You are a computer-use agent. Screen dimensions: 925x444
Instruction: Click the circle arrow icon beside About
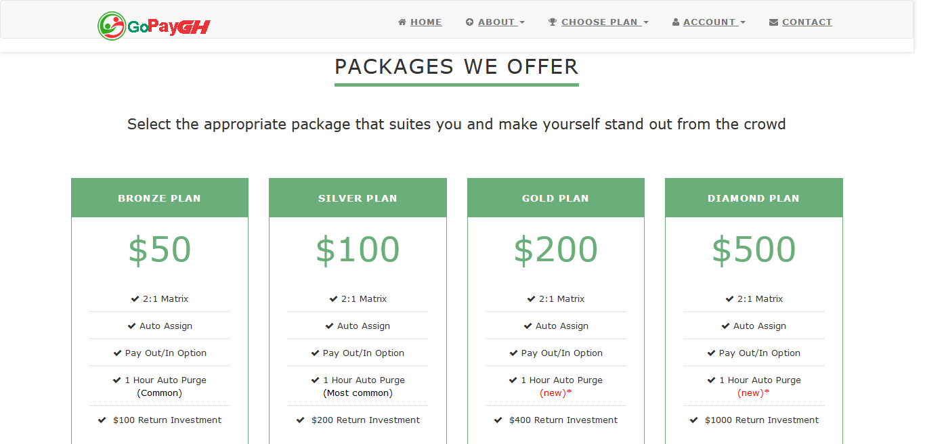point(470,22)
